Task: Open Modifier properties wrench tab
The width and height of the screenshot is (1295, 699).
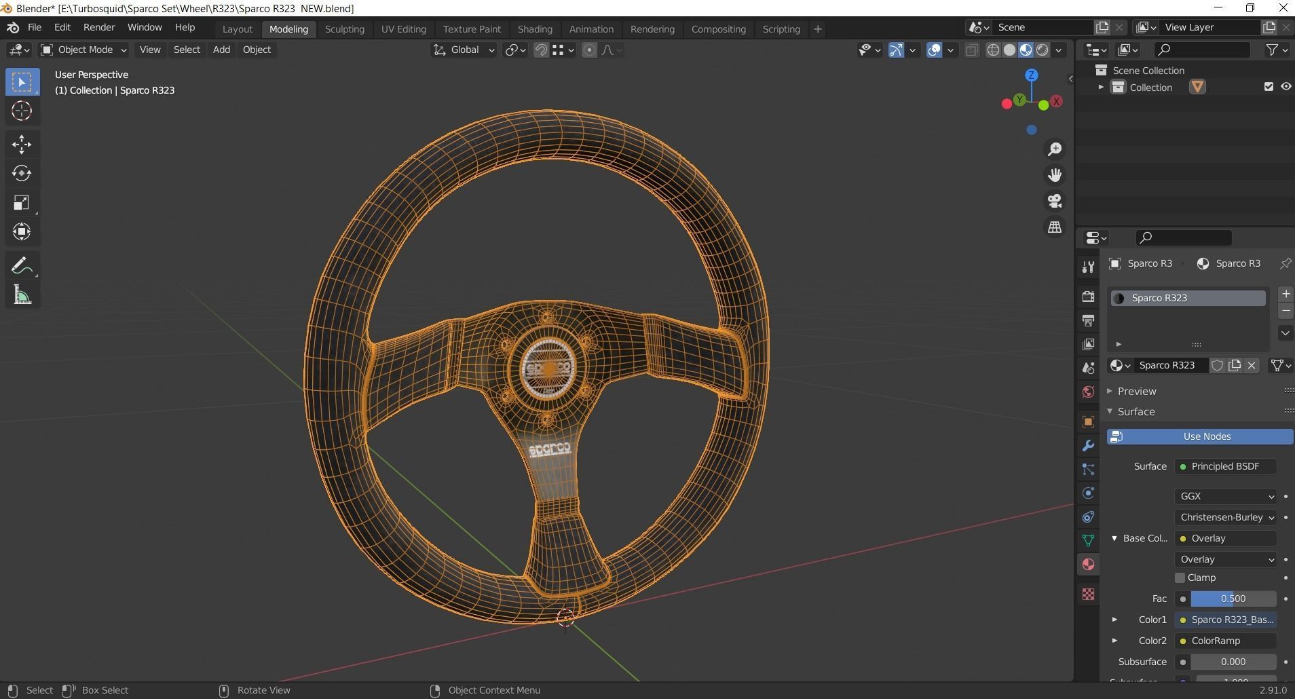Action: tap(1088, 446)
